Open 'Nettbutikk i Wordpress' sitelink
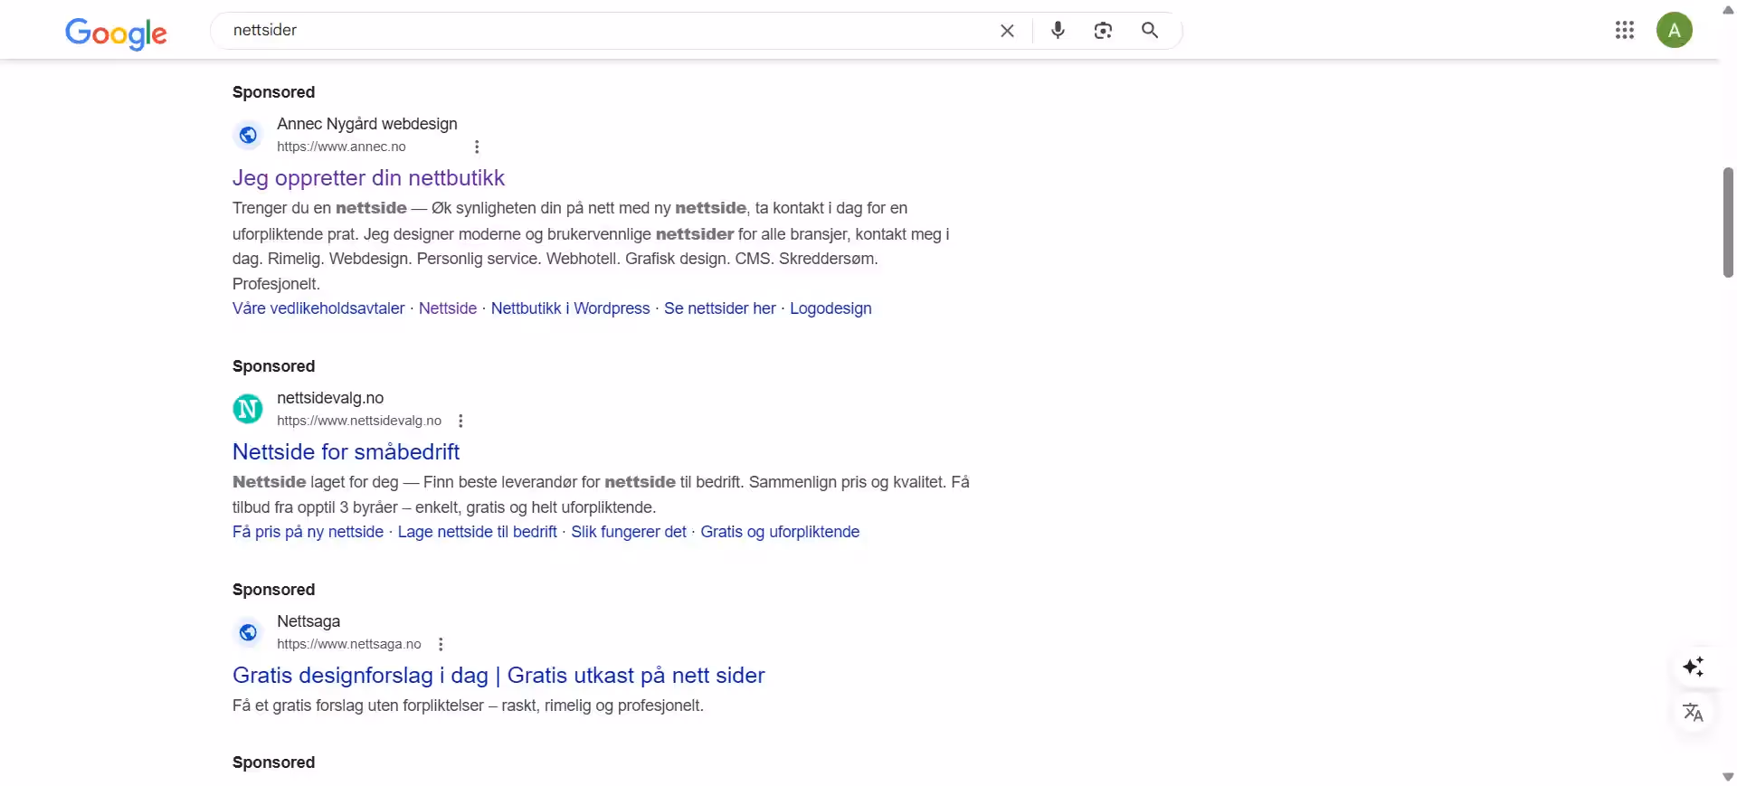The height and width of the screenshot is (786, 1737). (570, 308)
